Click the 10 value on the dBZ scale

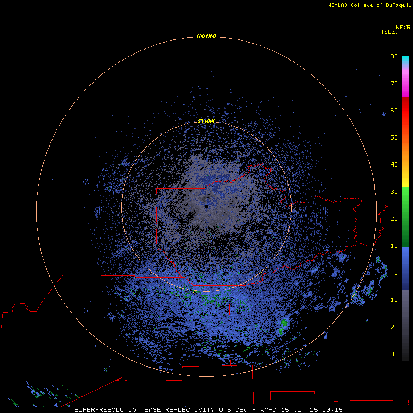point(394,246)
